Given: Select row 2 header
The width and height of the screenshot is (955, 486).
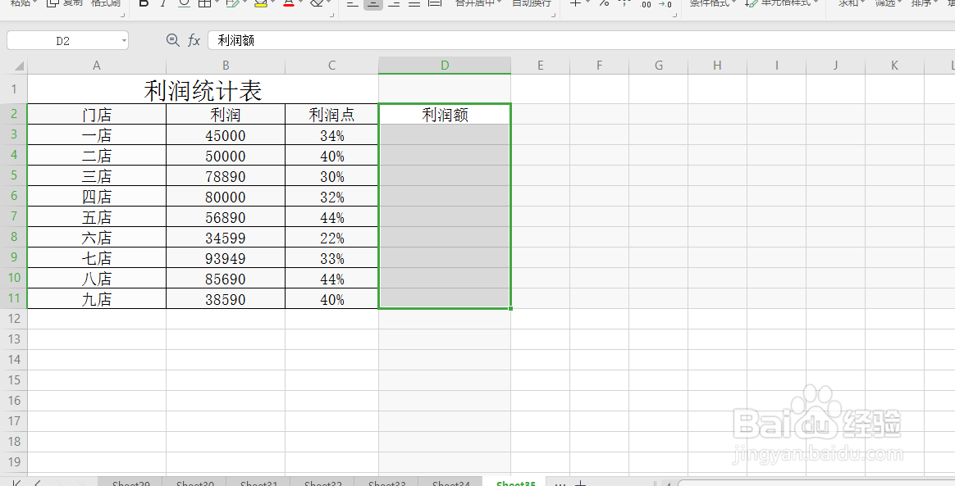Looking at the screenshot, I should tap(14, 114).
